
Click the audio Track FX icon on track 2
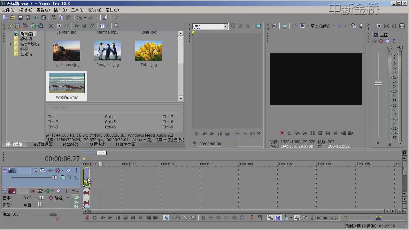[48, 191]
